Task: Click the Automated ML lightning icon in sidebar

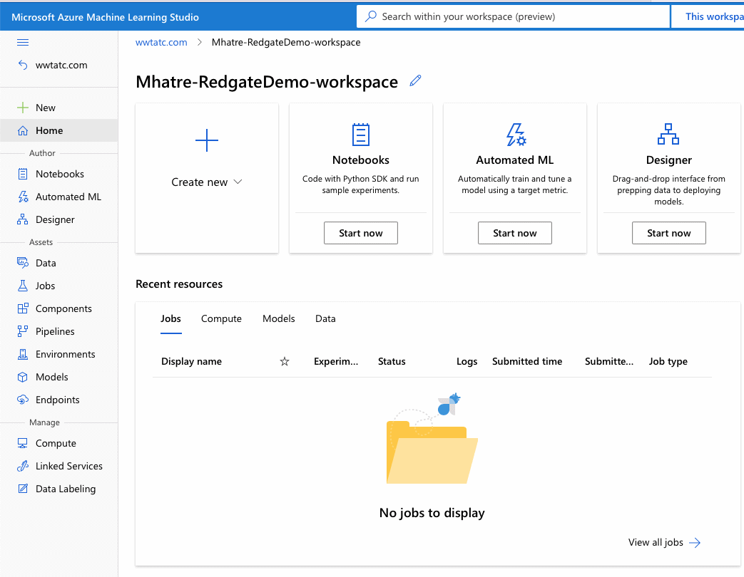Action: [23, 197]
